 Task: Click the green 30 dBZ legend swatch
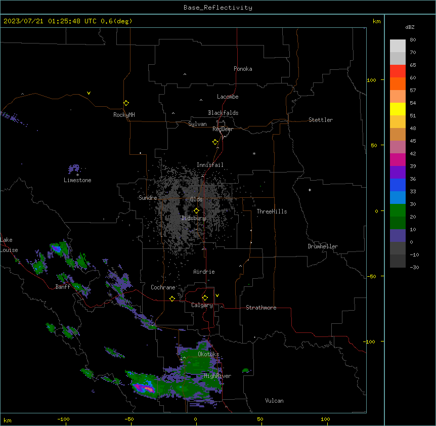click(x=398, y=210)
